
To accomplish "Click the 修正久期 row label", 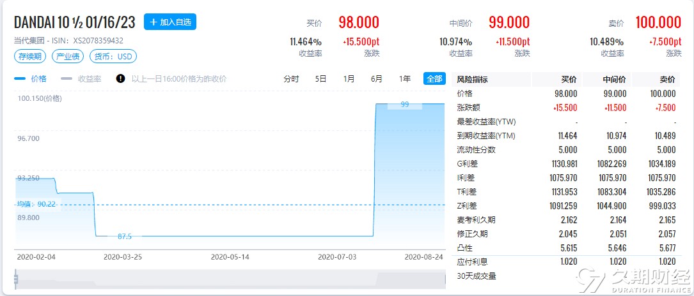I will tap(472, 233).
